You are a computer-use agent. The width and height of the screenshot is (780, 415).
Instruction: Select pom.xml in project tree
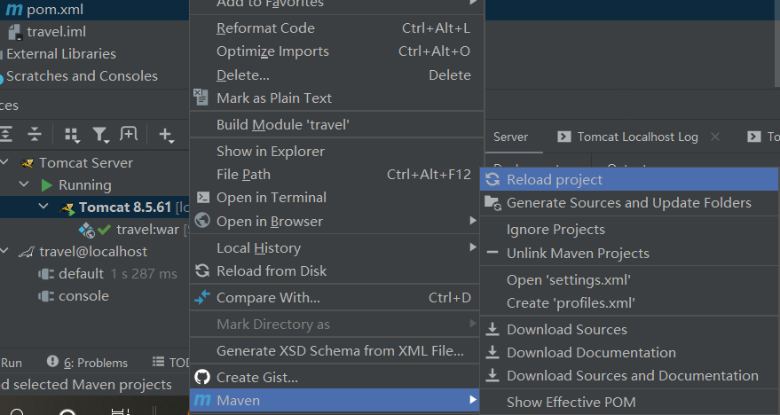tap(55, 10)
